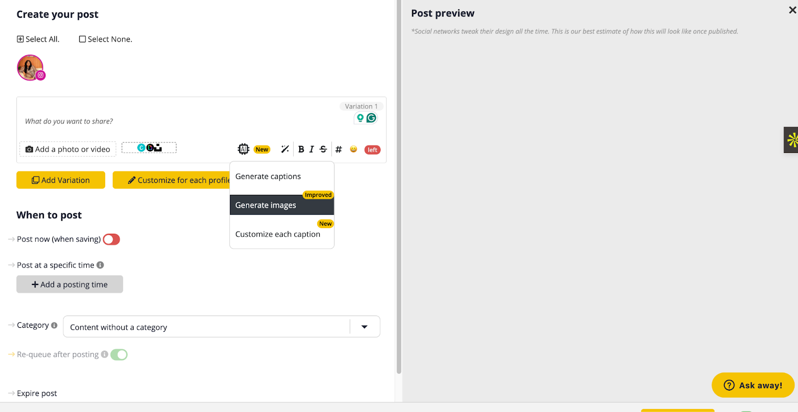Open the AI assistant chip icon

pos(243,149)
